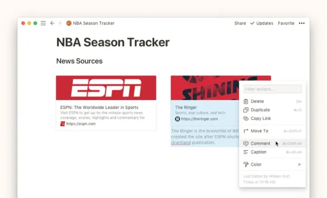Open the Updates panel
The height and width of the screenshot is (198, 327).
(x=262, y=23)
